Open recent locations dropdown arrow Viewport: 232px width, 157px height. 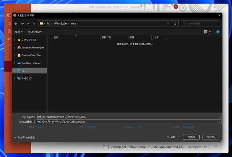(x=28, y=24)
